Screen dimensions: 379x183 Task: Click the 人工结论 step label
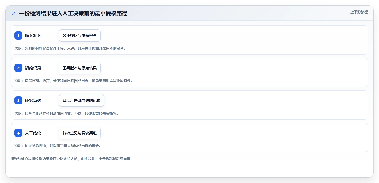(x=33, y=133)
